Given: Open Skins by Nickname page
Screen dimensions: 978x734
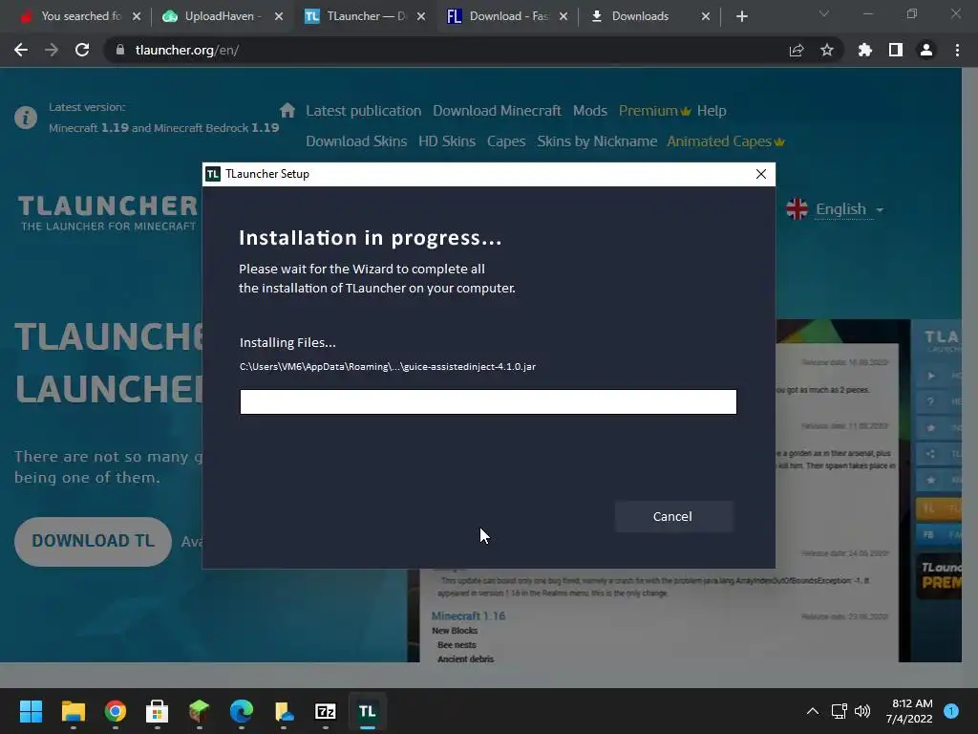Looking at the screenshot, I should (597, 141).
